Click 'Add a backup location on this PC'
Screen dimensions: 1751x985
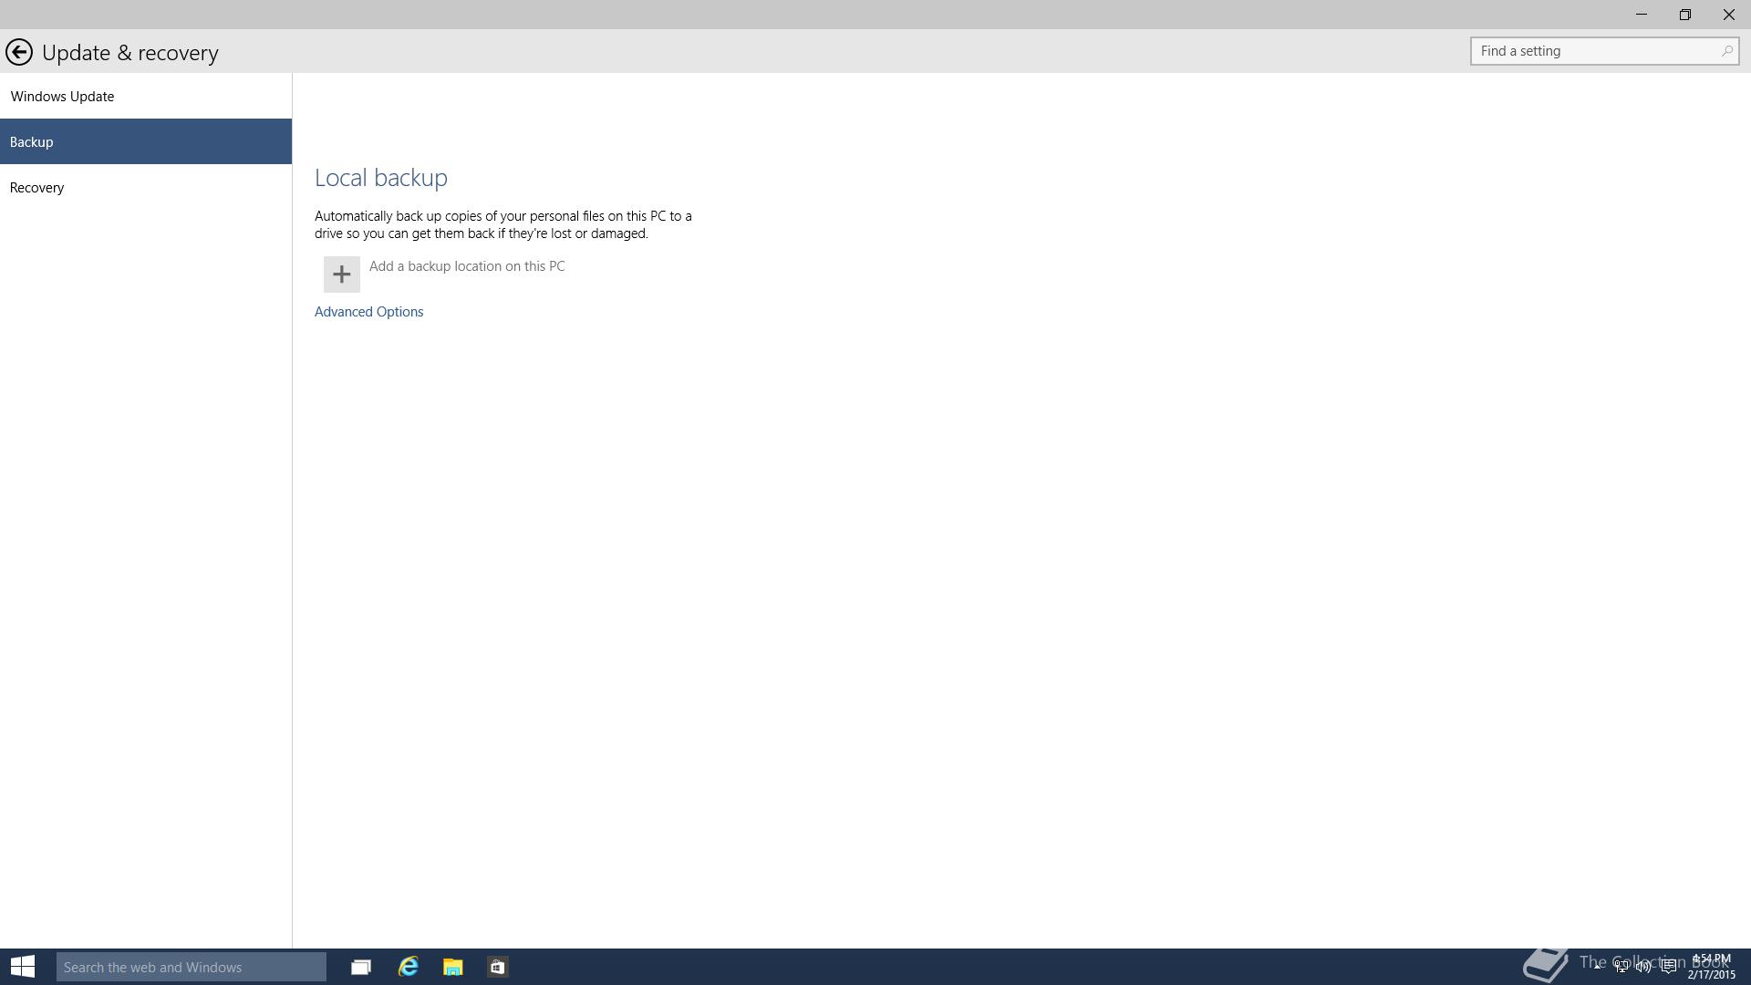point(467,266)
